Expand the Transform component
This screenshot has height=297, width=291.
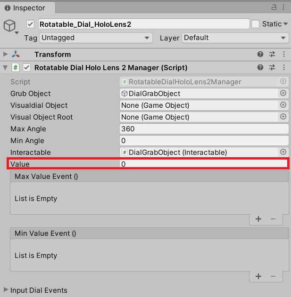click(x=6, y=54)
